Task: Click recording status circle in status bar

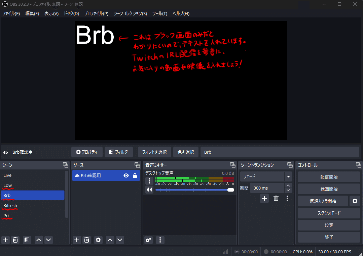Action: point(266,252)
